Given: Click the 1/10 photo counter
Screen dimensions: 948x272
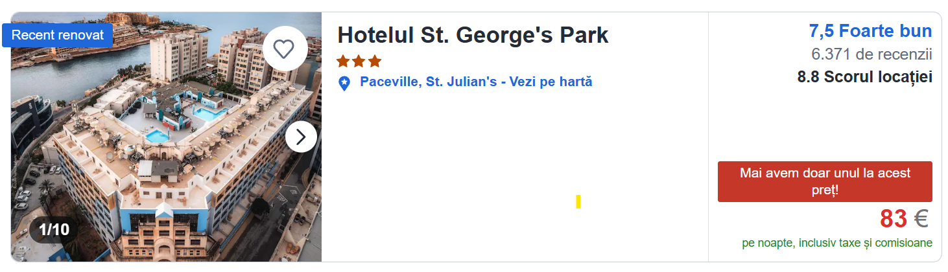Looking at the screenshot, I should pos(54,229).
